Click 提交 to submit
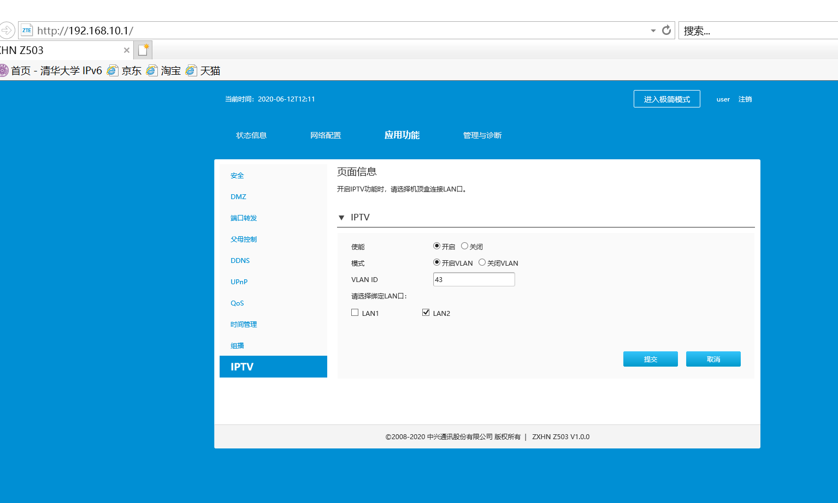Image resolution: width=838 pixels, height=503 pixels. 650,359
